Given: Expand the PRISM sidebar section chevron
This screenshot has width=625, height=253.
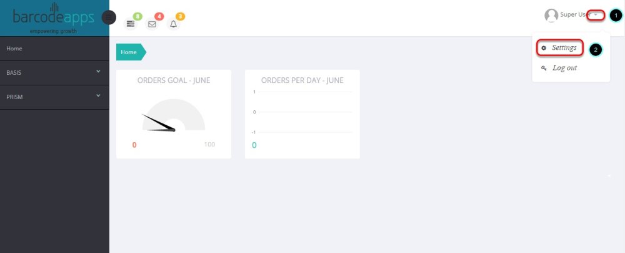Looking at the screenshot, I should tap(98, 96).
